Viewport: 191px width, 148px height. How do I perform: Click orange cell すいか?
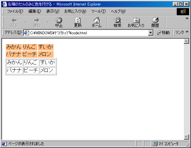[46, 47]
